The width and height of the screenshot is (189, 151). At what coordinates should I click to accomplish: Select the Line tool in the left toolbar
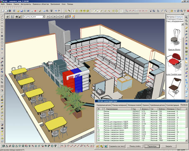point(2,16)
